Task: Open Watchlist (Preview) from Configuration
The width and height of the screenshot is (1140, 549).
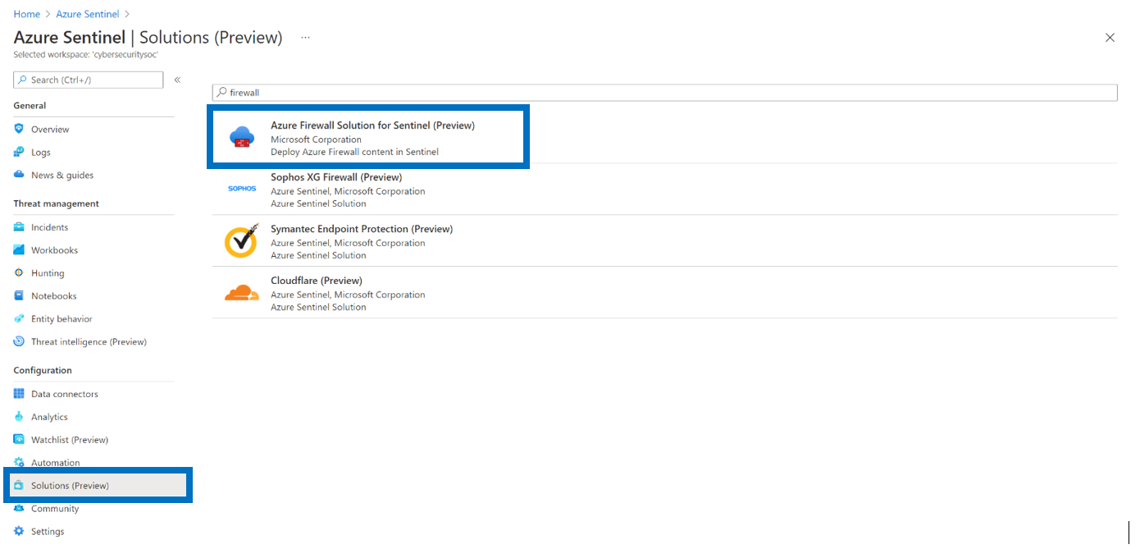Action: 66,439
